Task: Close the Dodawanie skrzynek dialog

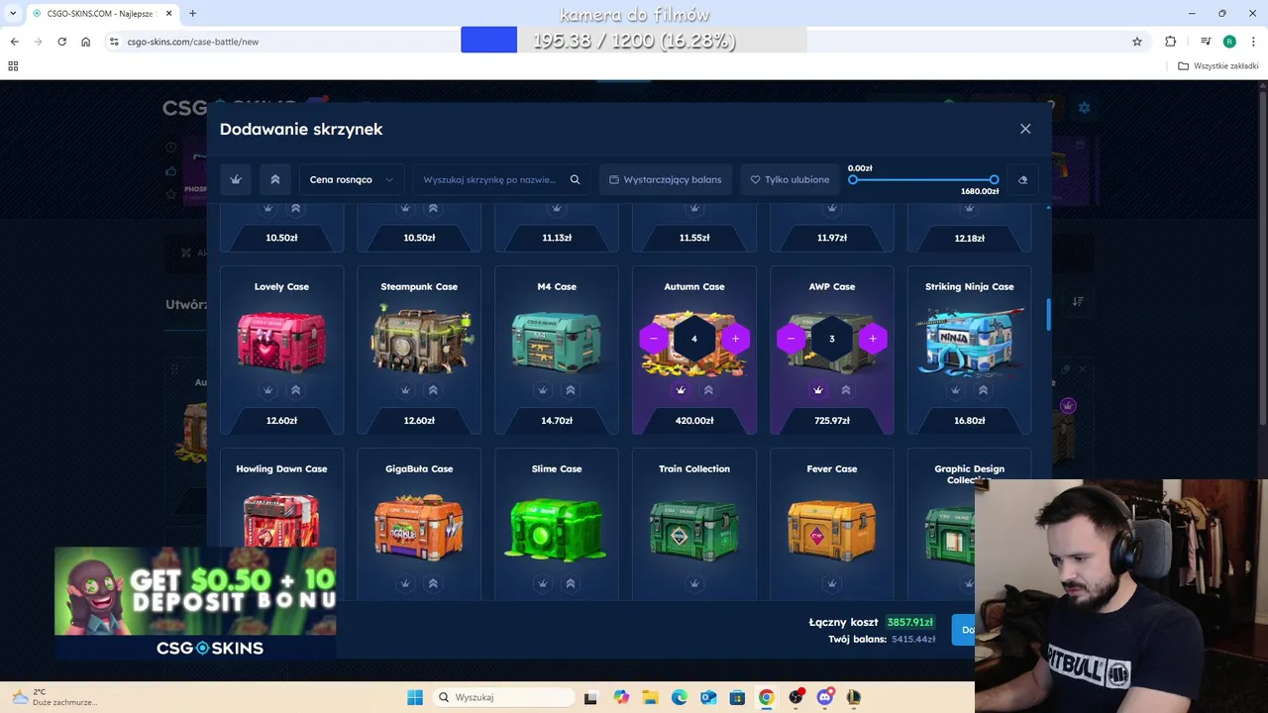Action: point(1025,129)
